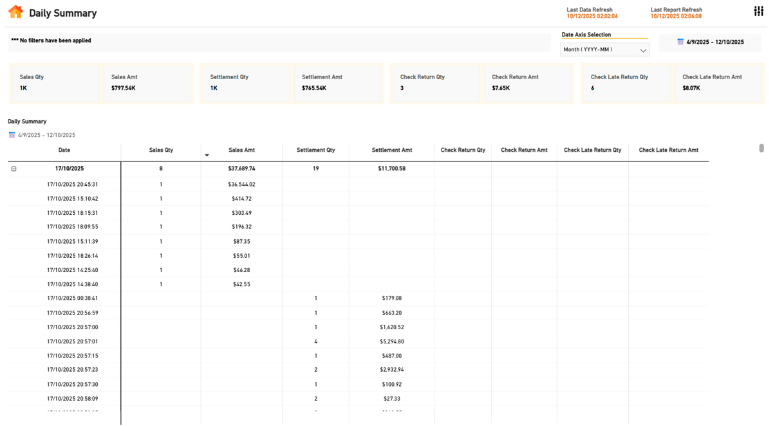The image size is (775, 427).
Task: Sort by the Date column header
Action: click(64, 150)
